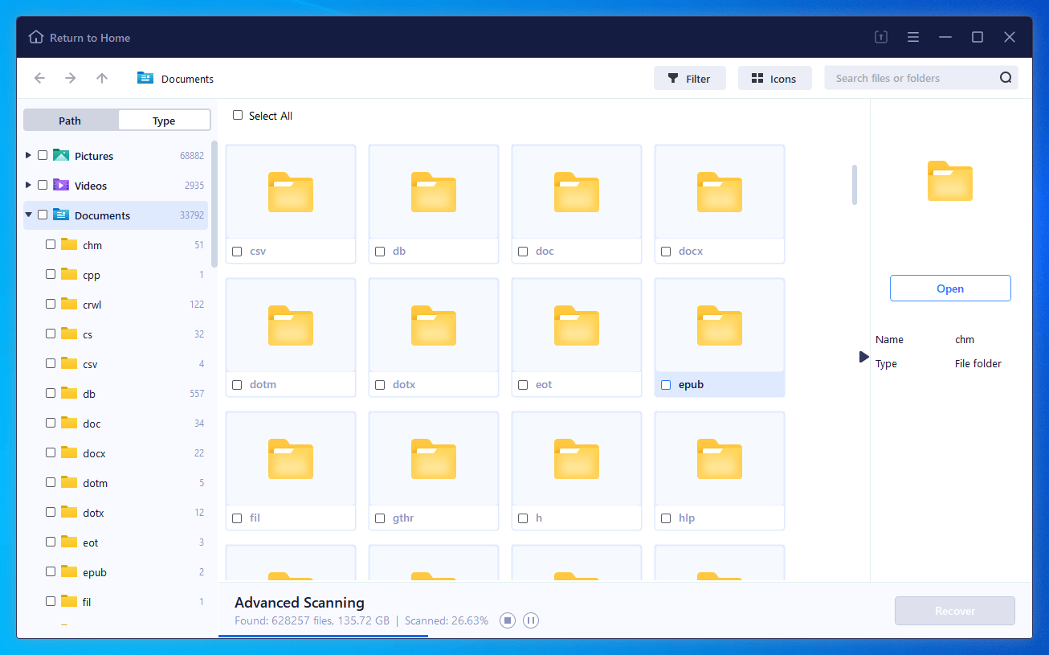Screen dimensions: 1049x655
Task: Click the Search files or folders field
Action: click(912, 78)
